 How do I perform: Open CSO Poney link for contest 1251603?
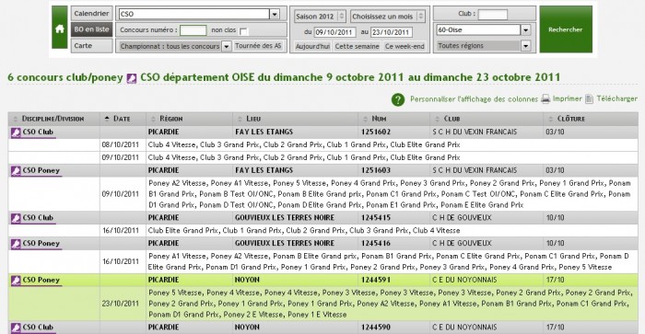(41, 170)
